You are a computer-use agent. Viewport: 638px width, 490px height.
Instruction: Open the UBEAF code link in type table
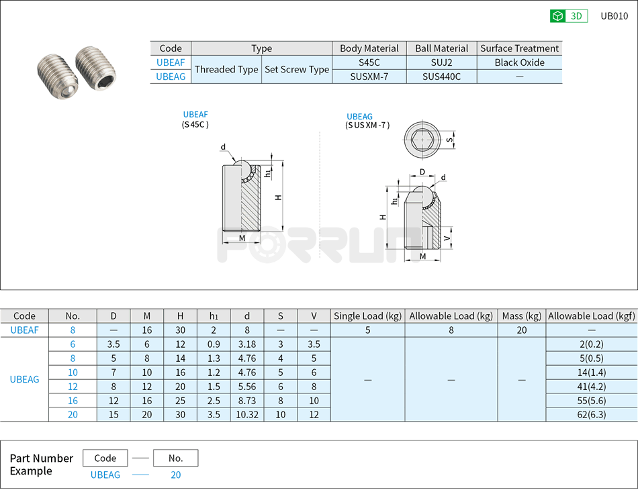(x=171, y=62)
